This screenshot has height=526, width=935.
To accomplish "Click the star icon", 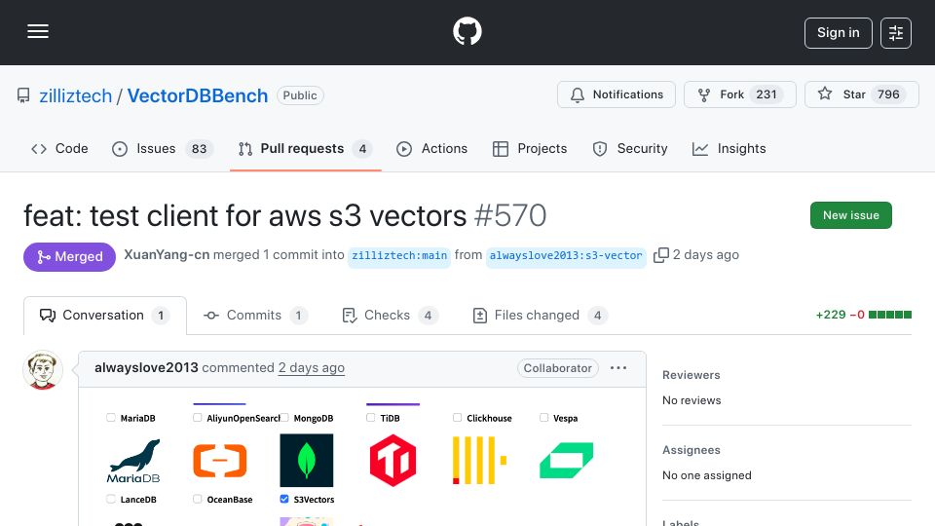I will (x=825, y=94).
